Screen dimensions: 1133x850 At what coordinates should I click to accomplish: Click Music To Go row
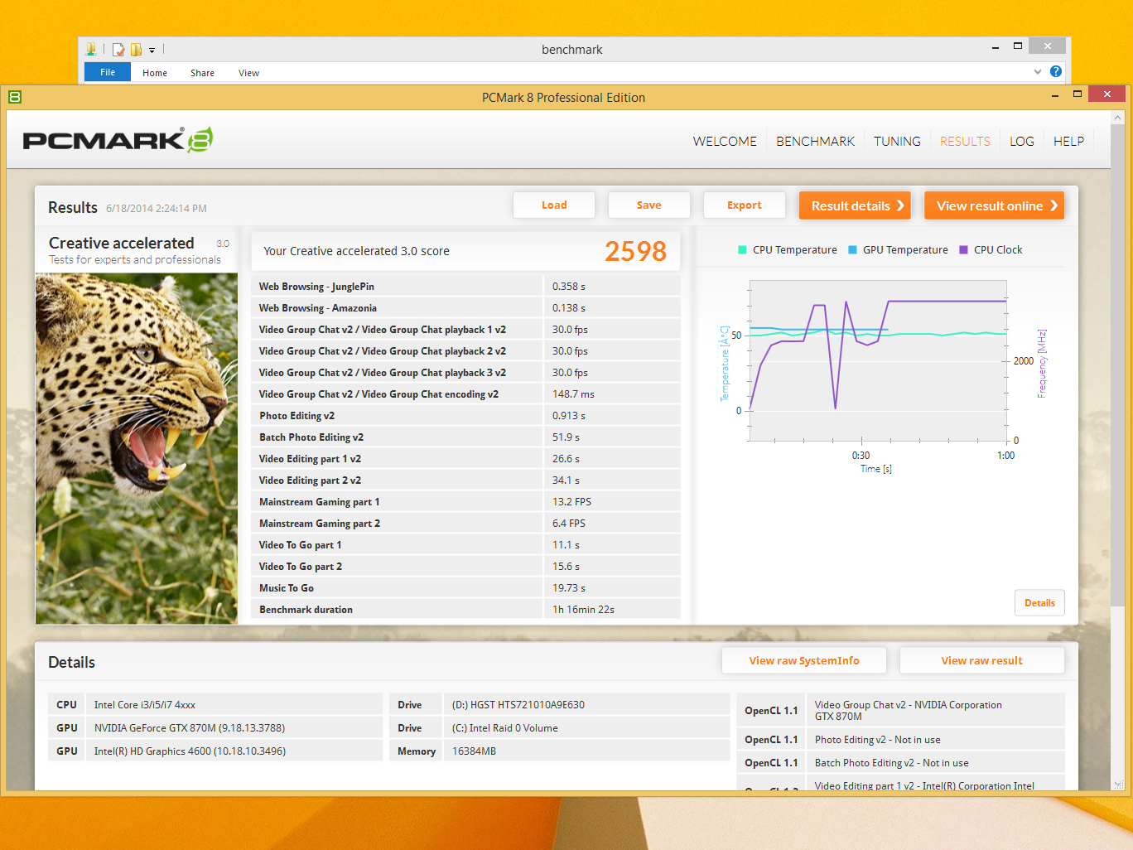pyautogui.click(x=465, y=587)
